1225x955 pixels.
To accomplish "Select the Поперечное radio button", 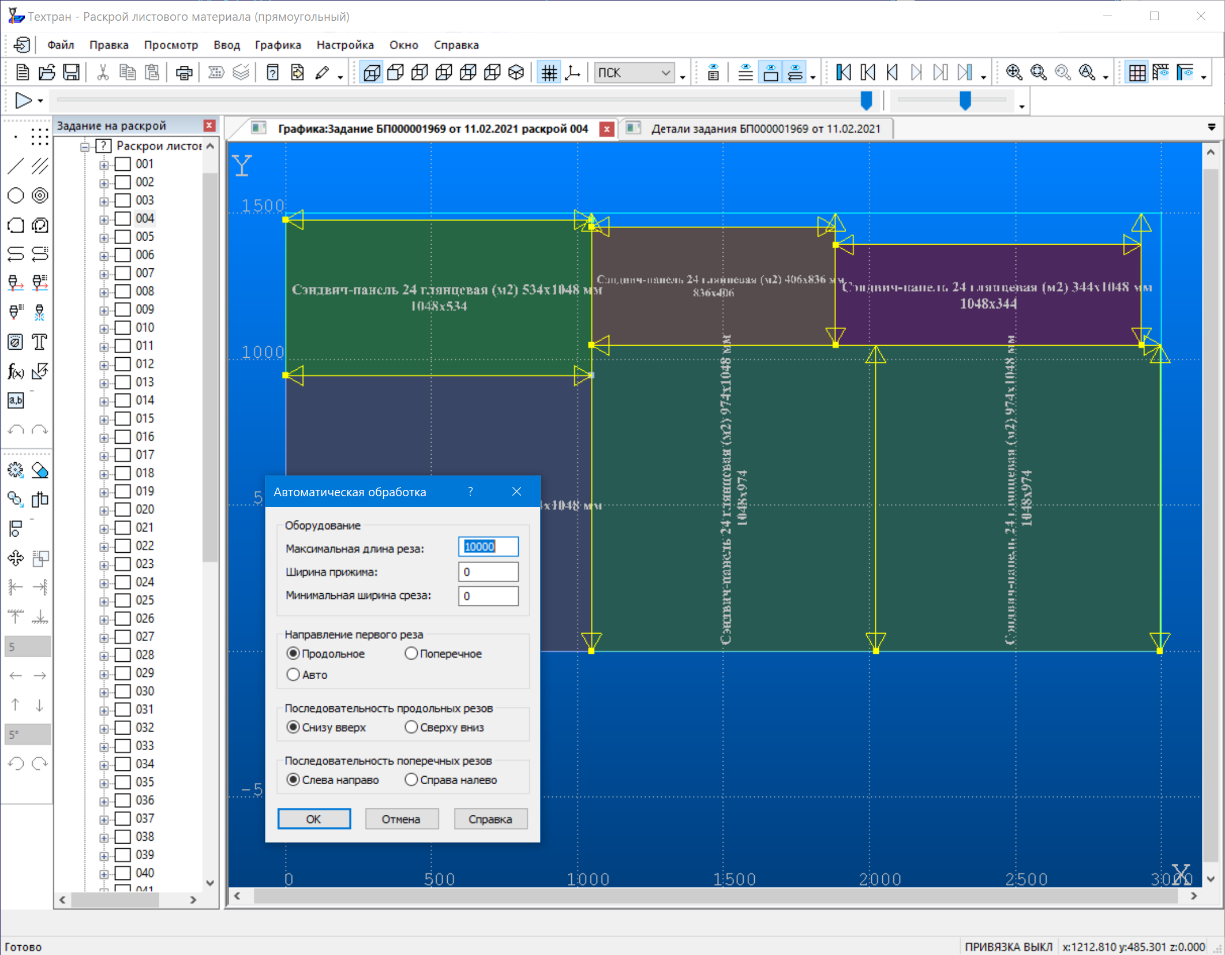I will 411,653.
